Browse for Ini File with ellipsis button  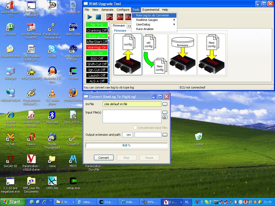point(165,104)
